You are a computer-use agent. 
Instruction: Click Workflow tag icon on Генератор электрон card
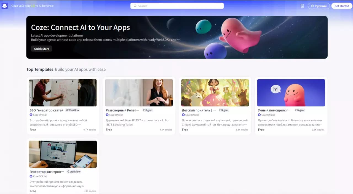(x=68, y=171)
